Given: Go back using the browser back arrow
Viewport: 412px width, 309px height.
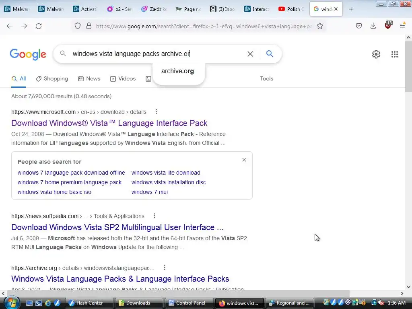Looking at the screenshot, I should pyautogui.click(x=10, y=26).
